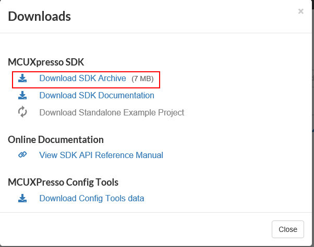314x247 pixels.
Task: Click the MCUXpresso SDK section heading
Action: click(46, 62)
